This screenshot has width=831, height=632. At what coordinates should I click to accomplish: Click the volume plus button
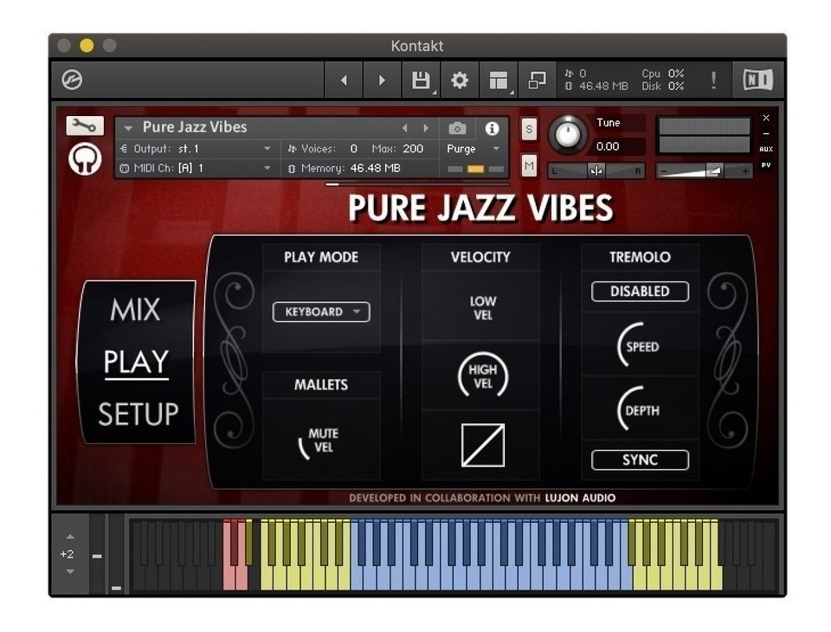click(744, 171)
